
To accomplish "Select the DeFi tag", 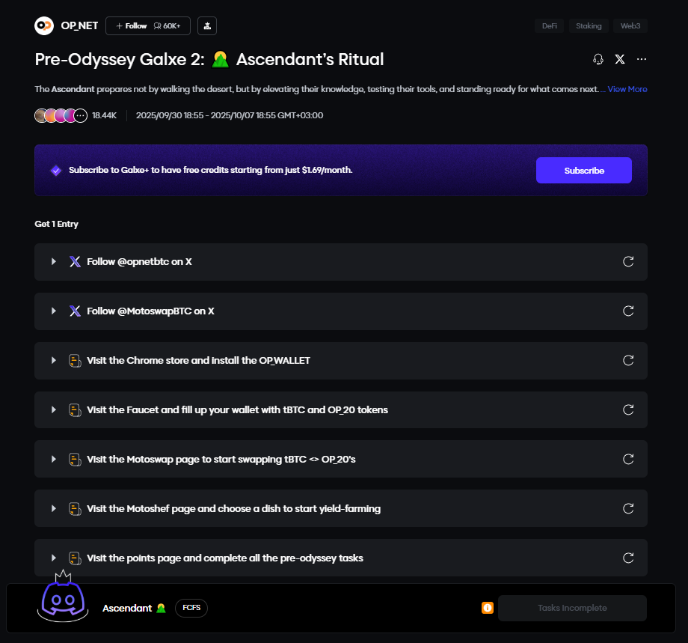I will 549,25.
